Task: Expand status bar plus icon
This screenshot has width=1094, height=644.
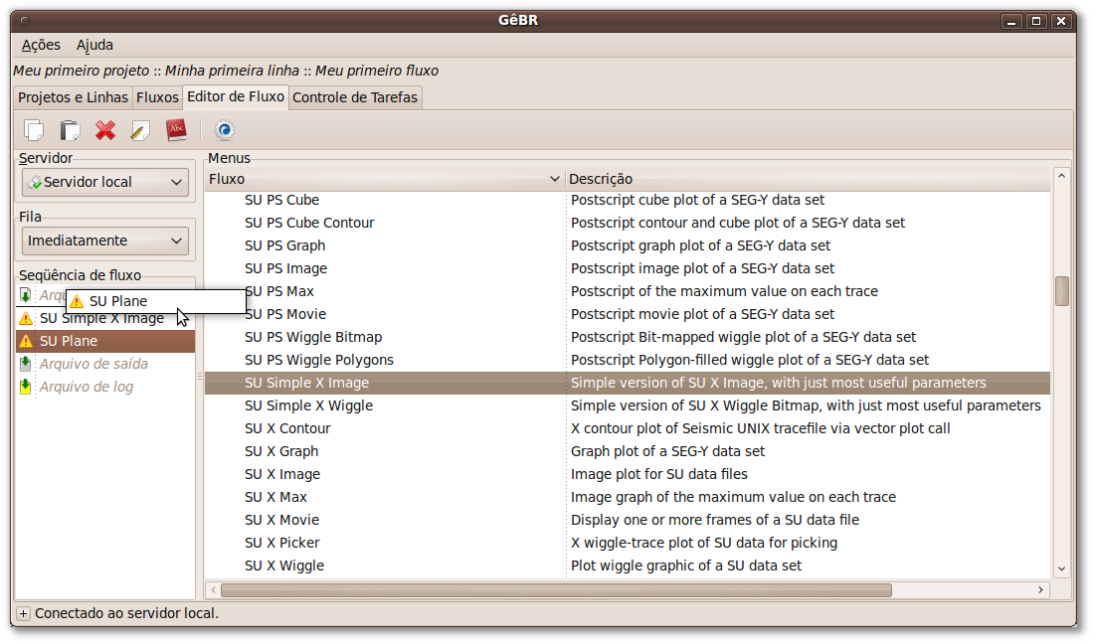Action: pyautogui.click(x=23, y=613)
